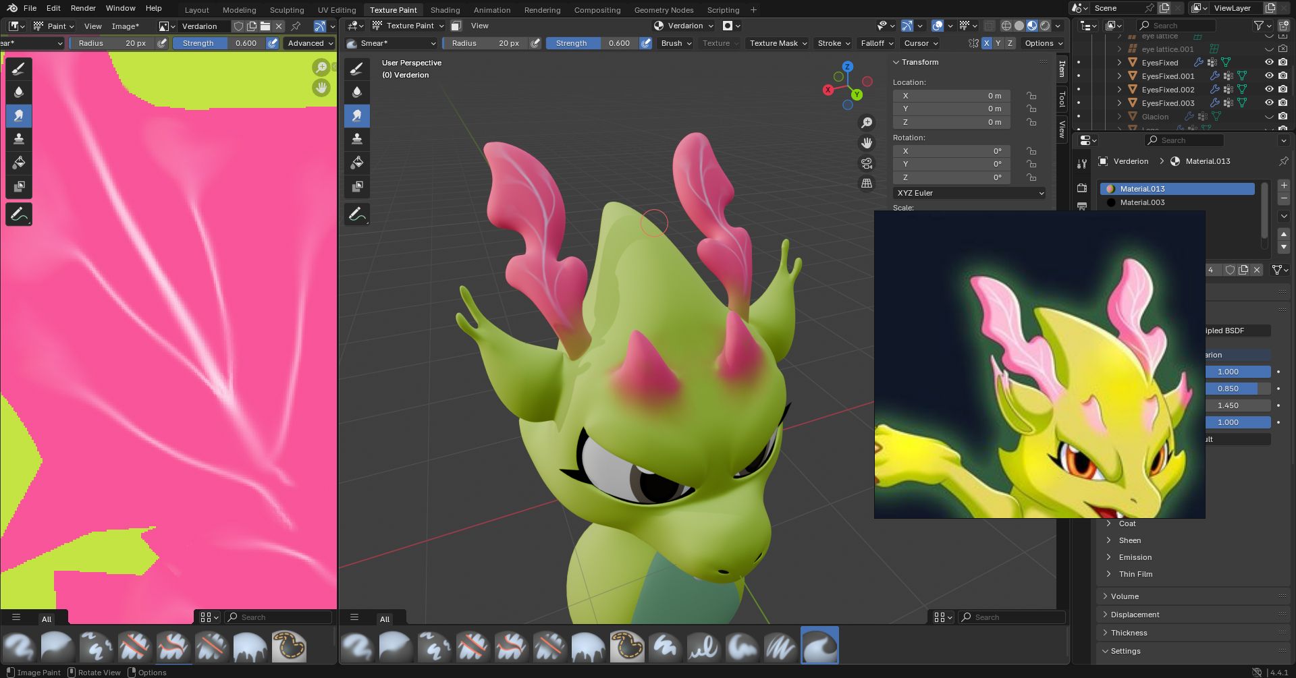
Task: Select the last highlighted brush asset thumbnail
Action: [x=819, y=645]
